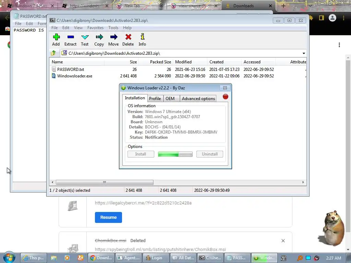The width and height of the screenshot is (351, 263).
Task: Click the installation progress bar
Action: tap(175, 154)
